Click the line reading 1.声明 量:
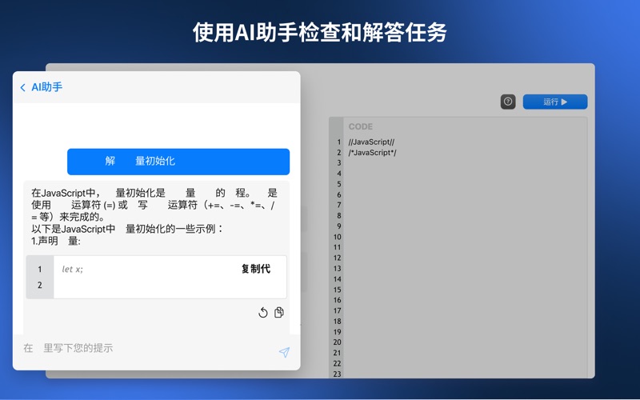 [56, 241]
